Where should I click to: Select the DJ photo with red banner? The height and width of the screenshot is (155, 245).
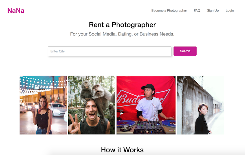pyautogui.click(x=146, y=105)
